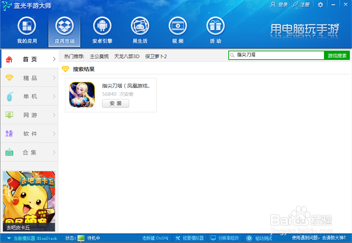Click the 注册 feather icon

[x=295, y=4]
